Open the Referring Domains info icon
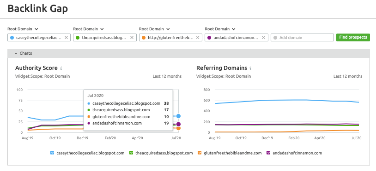This screenshot has width=376, height=171. tap(250, 68)
